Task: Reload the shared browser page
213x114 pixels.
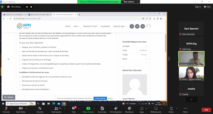Action: [10, 18]
